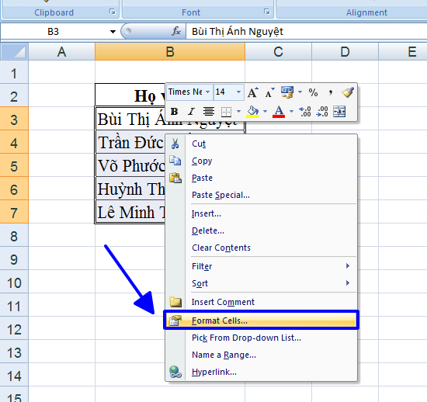The image size is (427, 402).
Task: Click the Insert Comment note icon
Action: (175, 302)
